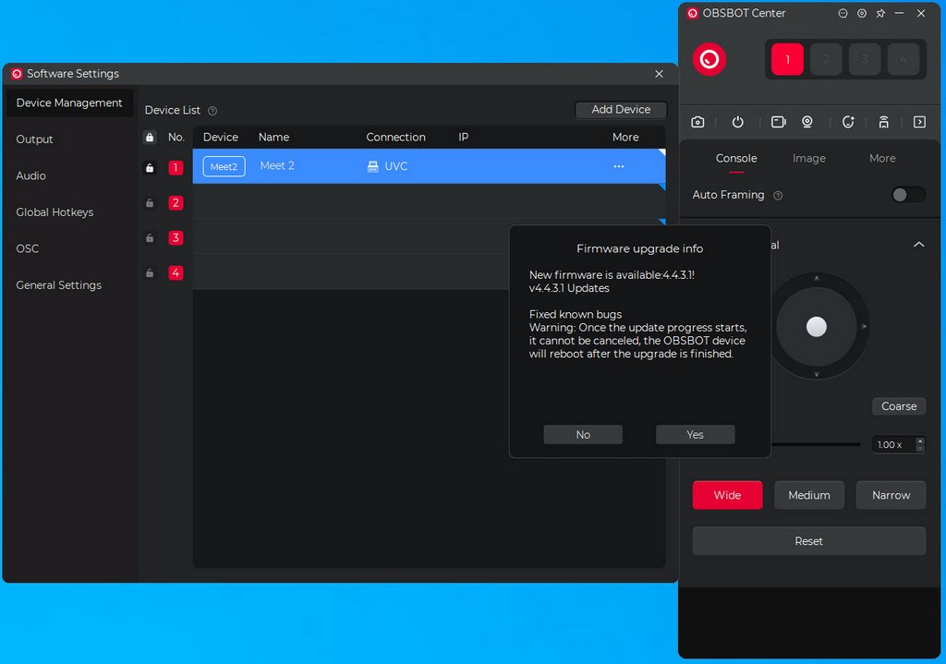
Task: Select device slot 4 in OBSBOT Center
Action: [x=904, y=59]
